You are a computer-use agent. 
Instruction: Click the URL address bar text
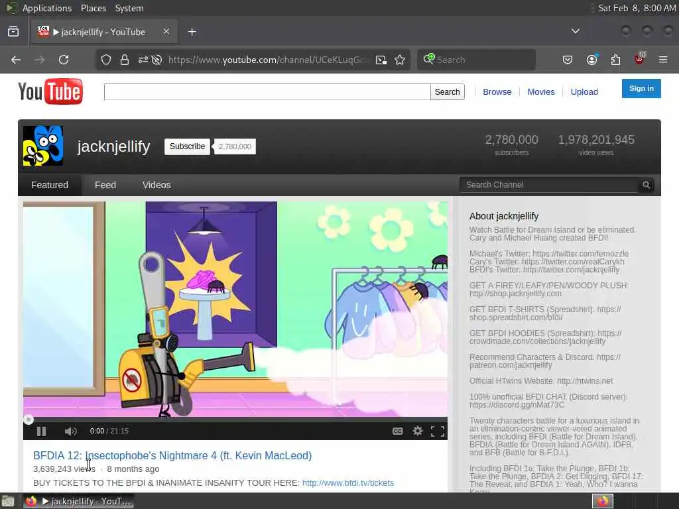(267, 60)
